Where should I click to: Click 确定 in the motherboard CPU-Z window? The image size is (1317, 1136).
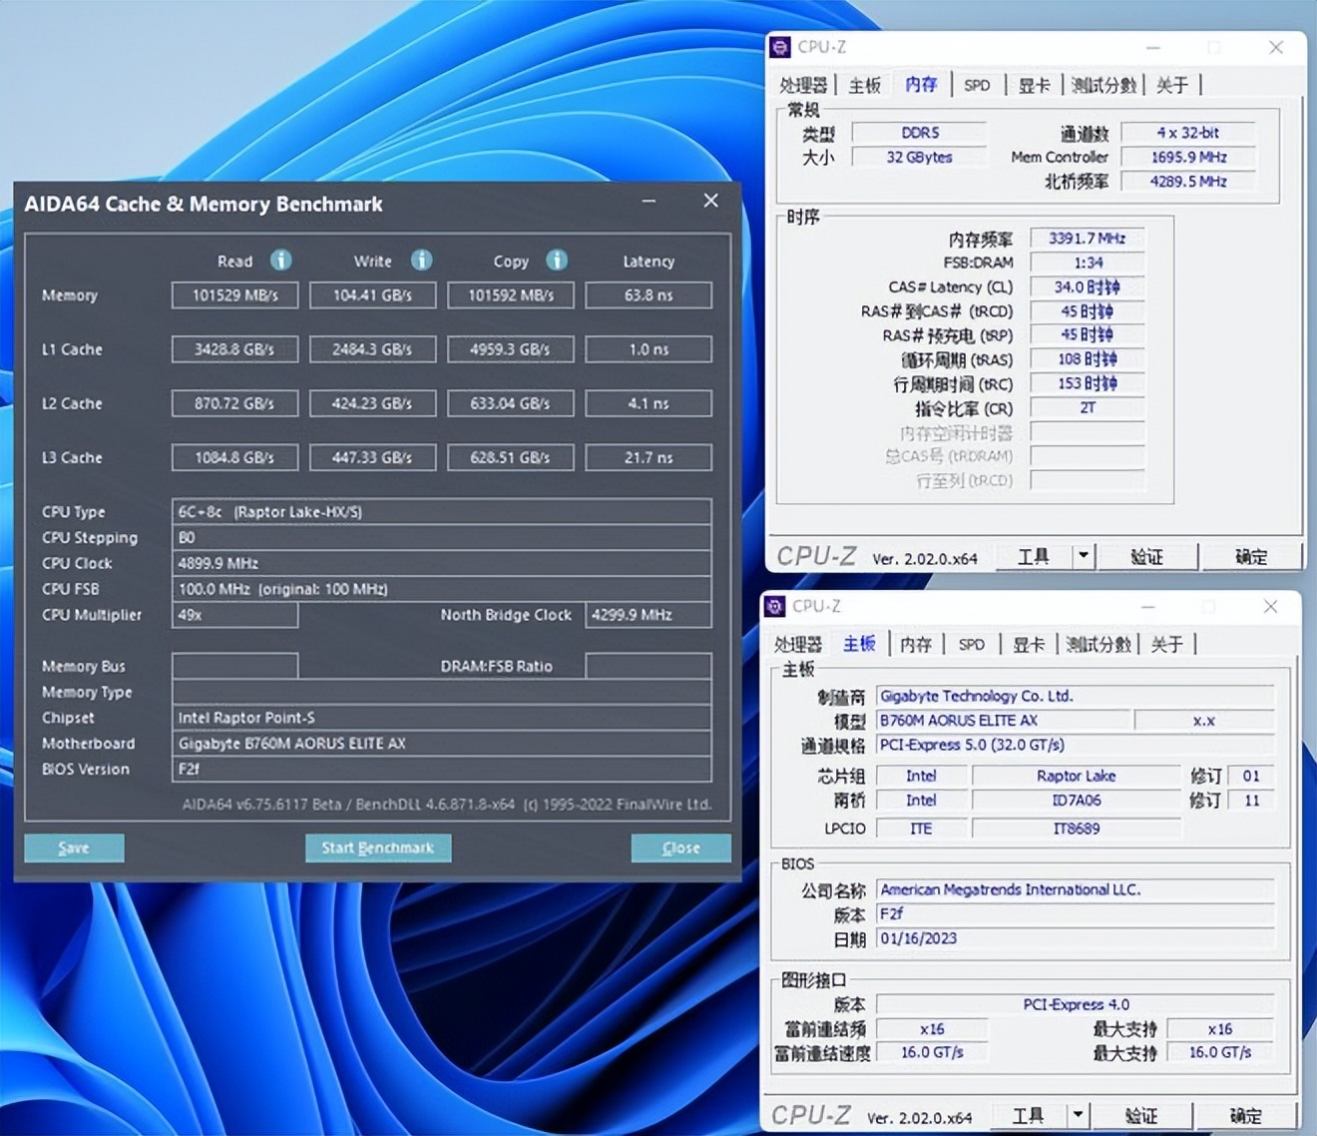coord(1245,1115)
